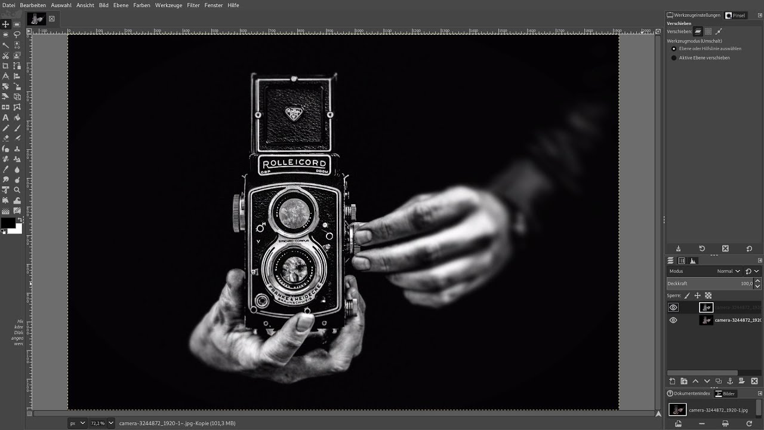Select the Free Select lasso tool
The height and width of the screenshot is (430, 764).
[17, 34]
